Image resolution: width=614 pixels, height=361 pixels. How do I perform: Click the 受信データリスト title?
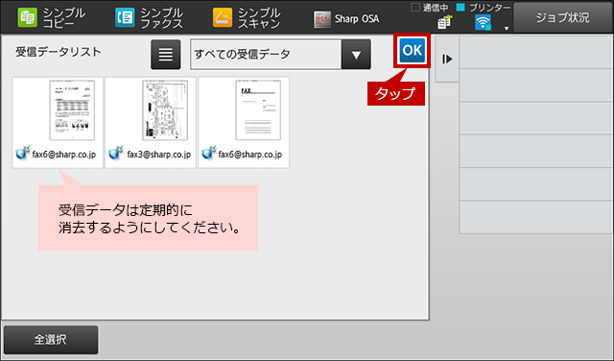[59, 52]
